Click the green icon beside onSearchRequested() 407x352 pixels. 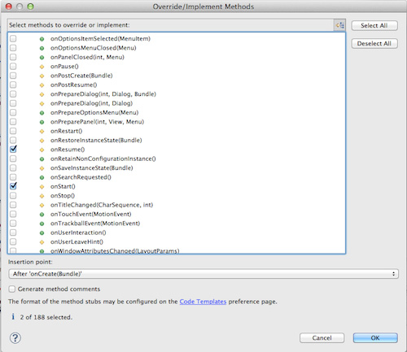[x=42, y=177]
